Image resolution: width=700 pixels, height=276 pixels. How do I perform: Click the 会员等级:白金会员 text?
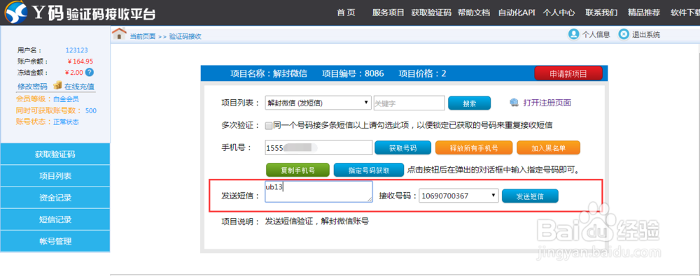[x=48, y=99]
